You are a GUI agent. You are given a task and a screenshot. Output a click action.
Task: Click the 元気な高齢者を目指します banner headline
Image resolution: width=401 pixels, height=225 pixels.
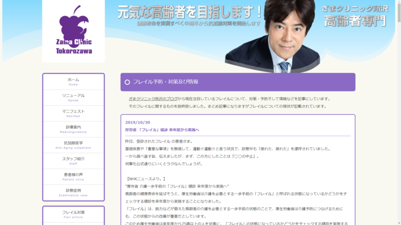pos(189,11)
